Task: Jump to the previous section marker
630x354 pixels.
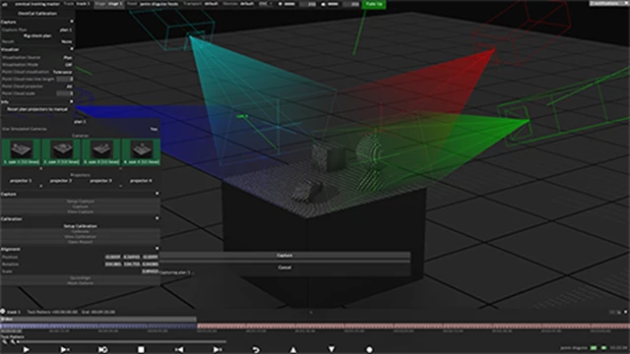Action: pyautogui.click(x=179, y=350)
